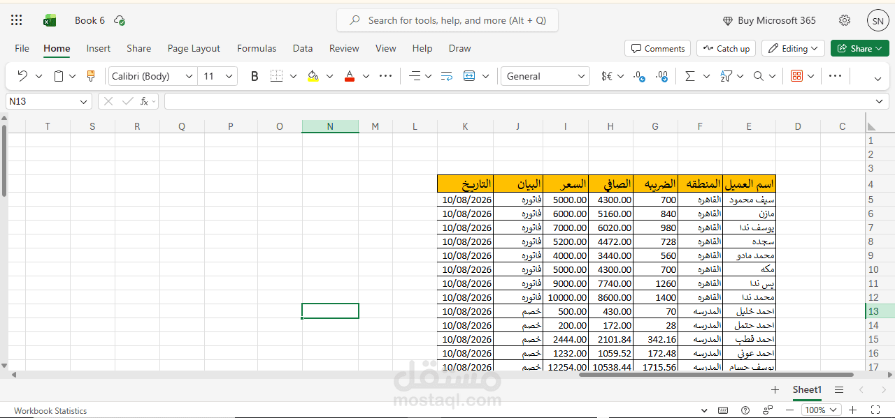The width and height of the screenshot is (895, 418).
Task: Open the all sheets list icon
Action: pos(839,389)
